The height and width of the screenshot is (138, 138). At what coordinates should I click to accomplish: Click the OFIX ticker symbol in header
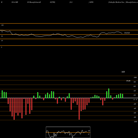tap(91, 2)
